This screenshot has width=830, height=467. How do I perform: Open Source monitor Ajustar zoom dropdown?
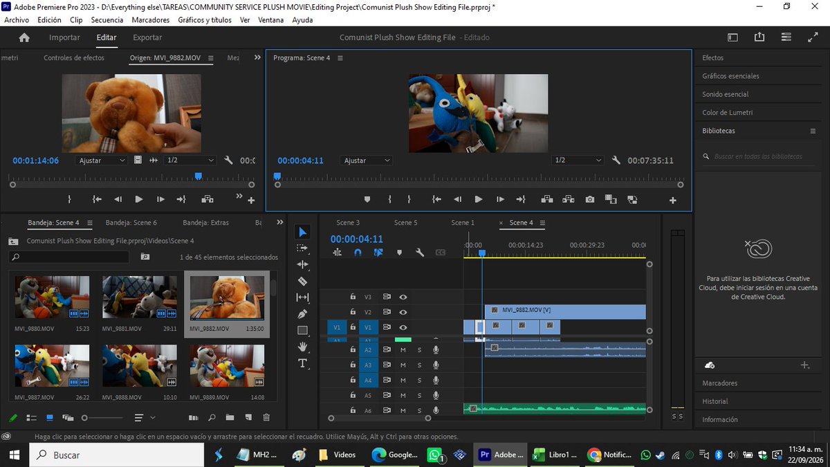[102, 161]
